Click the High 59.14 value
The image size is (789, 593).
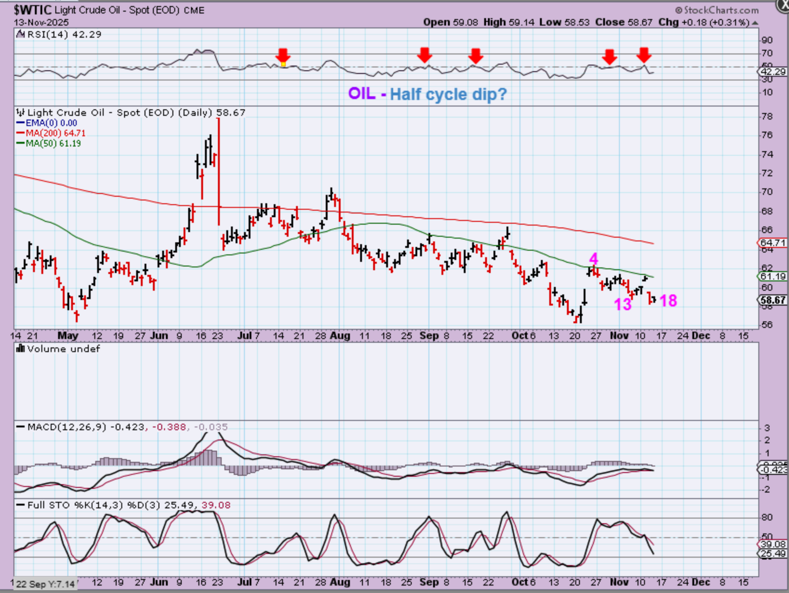click(x=508, y=22)
